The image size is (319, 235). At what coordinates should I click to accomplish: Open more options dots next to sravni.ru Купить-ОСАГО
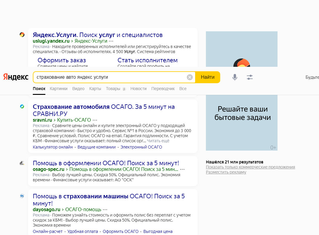pos(95,120)
